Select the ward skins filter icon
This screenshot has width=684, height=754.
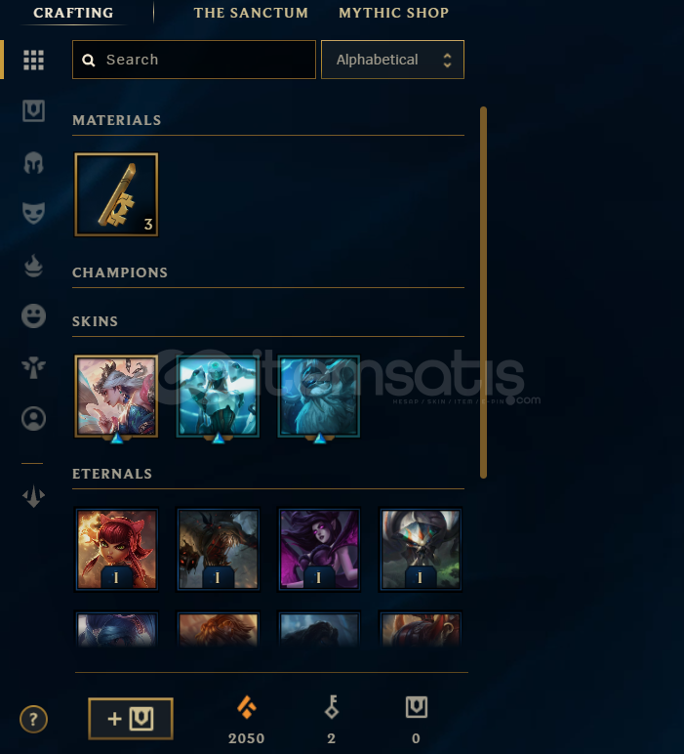[x=33, y=367]
